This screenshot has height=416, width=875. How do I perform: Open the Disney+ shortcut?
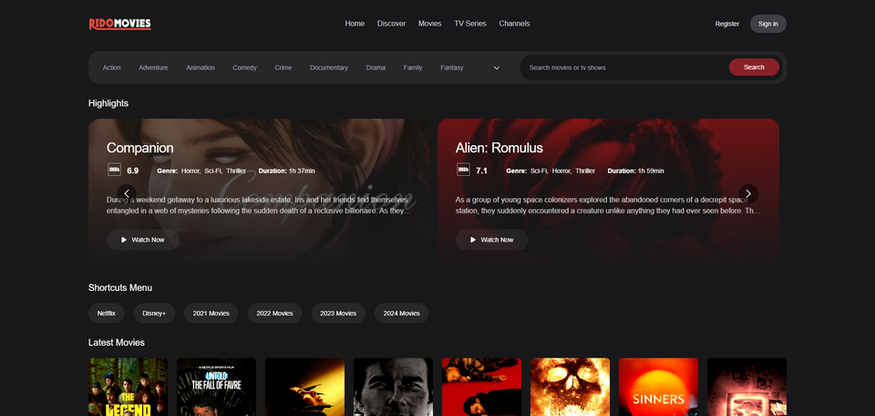tap(154, 313)
